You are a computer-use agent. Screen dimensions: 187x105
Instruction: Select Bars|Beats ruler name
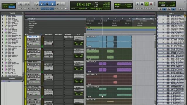(x=32, y=19)
